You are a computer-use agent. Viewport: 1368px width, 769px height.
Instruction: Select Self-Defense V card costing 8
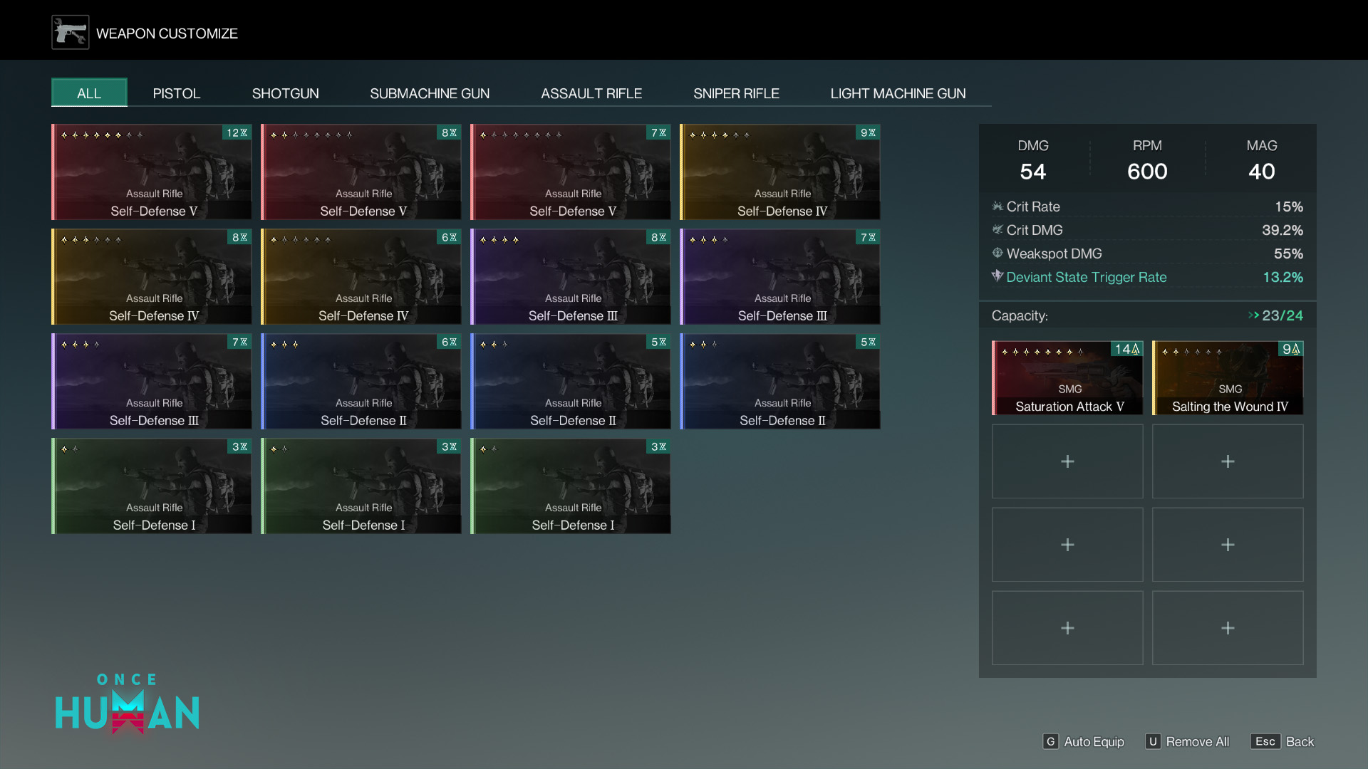(x=361, y=172)
